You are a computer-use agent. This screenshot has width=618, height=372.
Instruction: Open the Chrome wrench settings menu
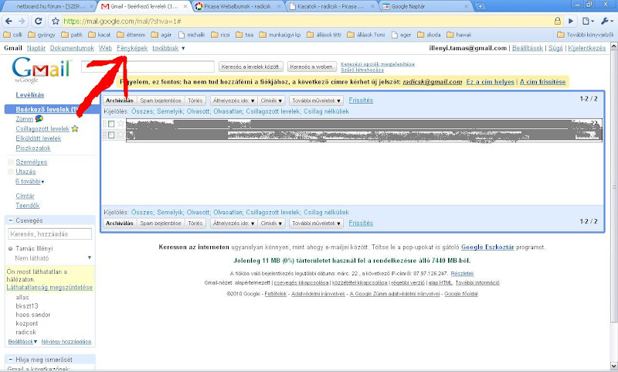click(606, 21)
